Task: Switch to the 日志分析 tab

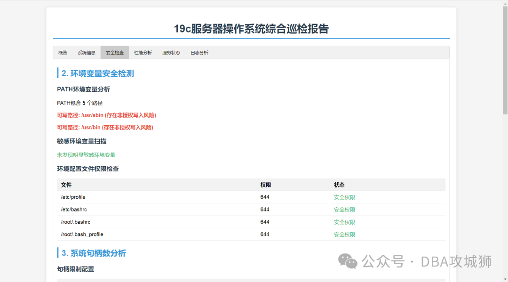Action: (x=199, y=53)
